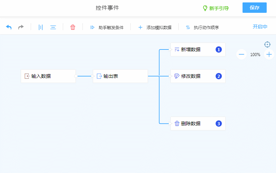Click the vertical align icon
Viewport: 276px width, 173px height.
coord(40,27)
